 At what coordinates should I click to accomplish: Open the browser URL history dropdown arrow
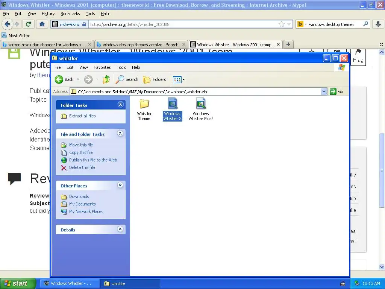pyautogui.click(x=289, y=24)
